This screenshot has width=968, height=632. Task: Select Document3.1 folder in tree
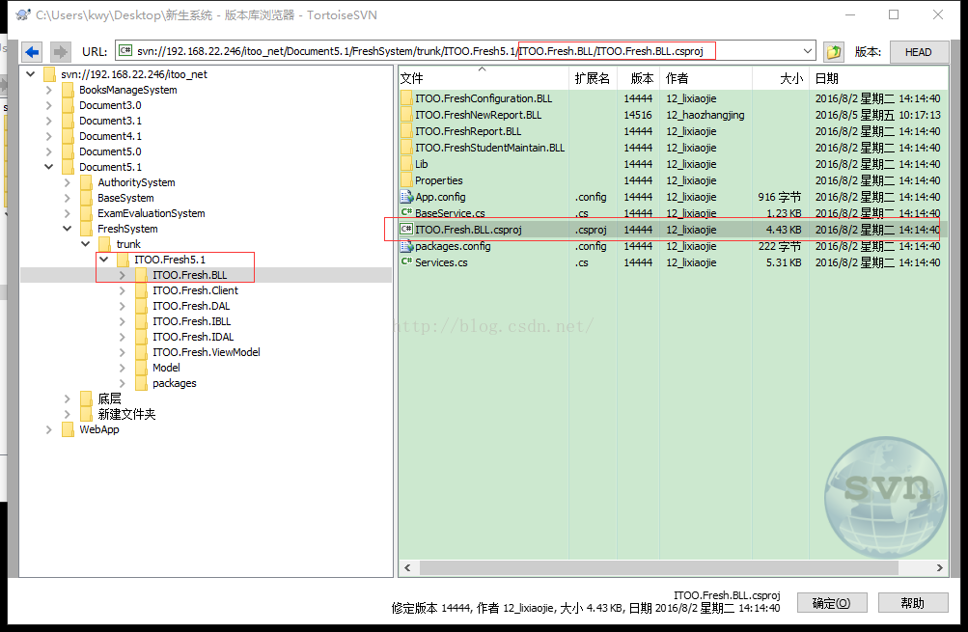tap(110, 121)
